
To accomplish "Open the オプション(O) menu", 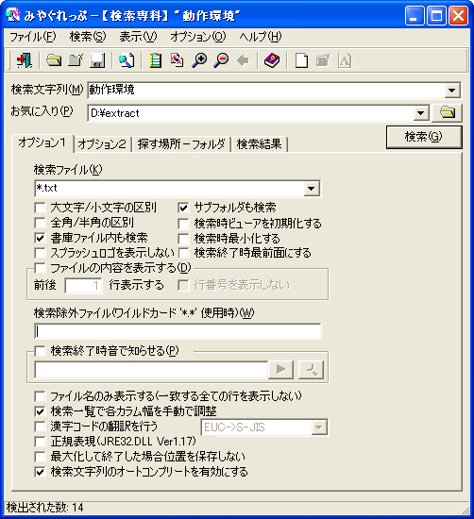I will pos(197,37).
